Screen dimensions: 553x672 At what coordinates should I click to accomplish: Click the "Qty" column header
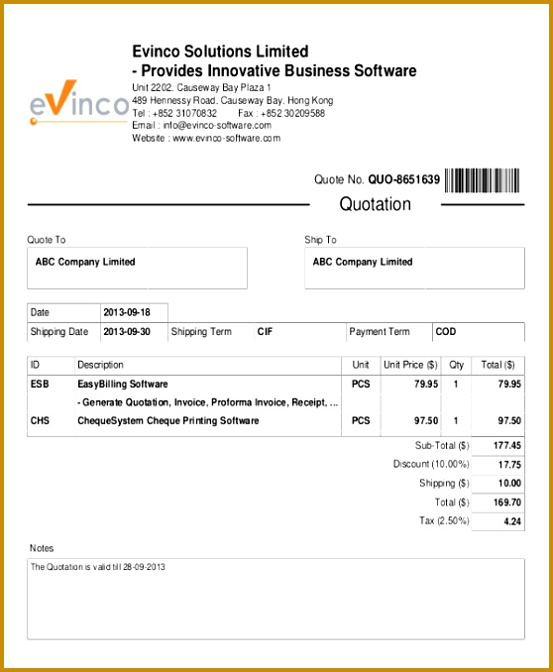(x=457, y=365)
